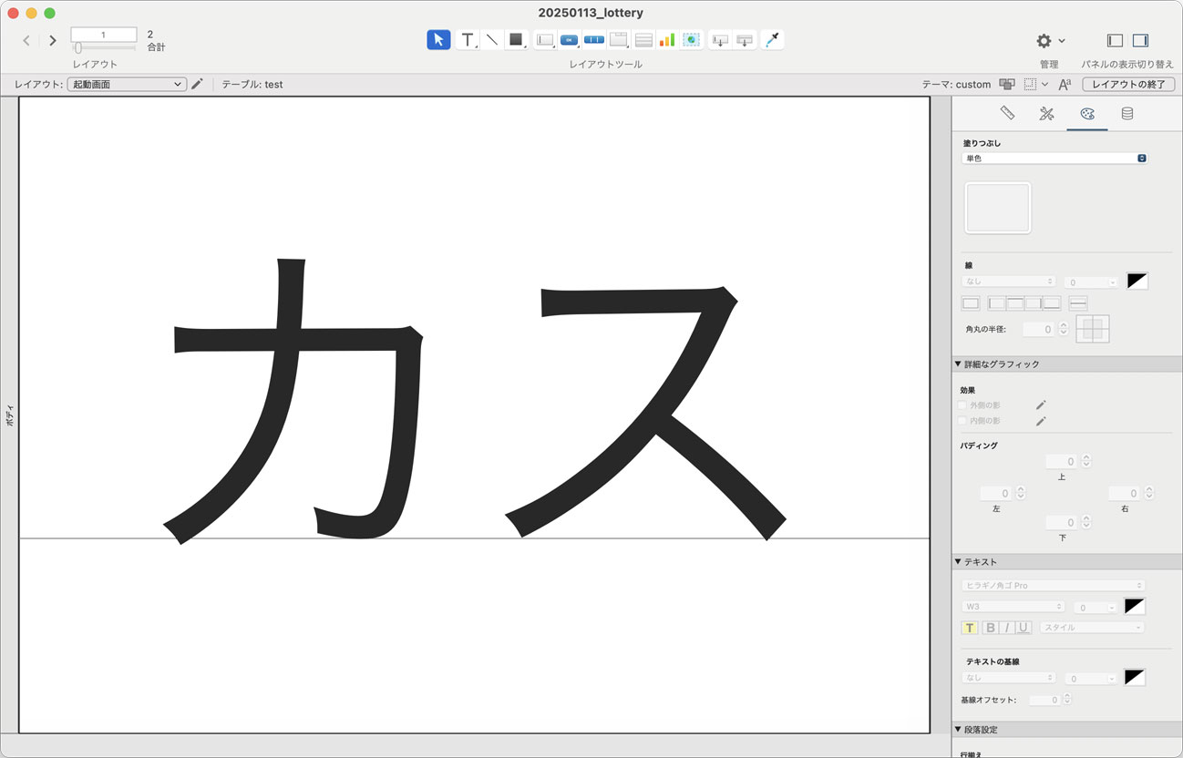Open the W3 font weight dropdown
The height and width of the screenshot is (758, 1183).
click(1013, 607)
